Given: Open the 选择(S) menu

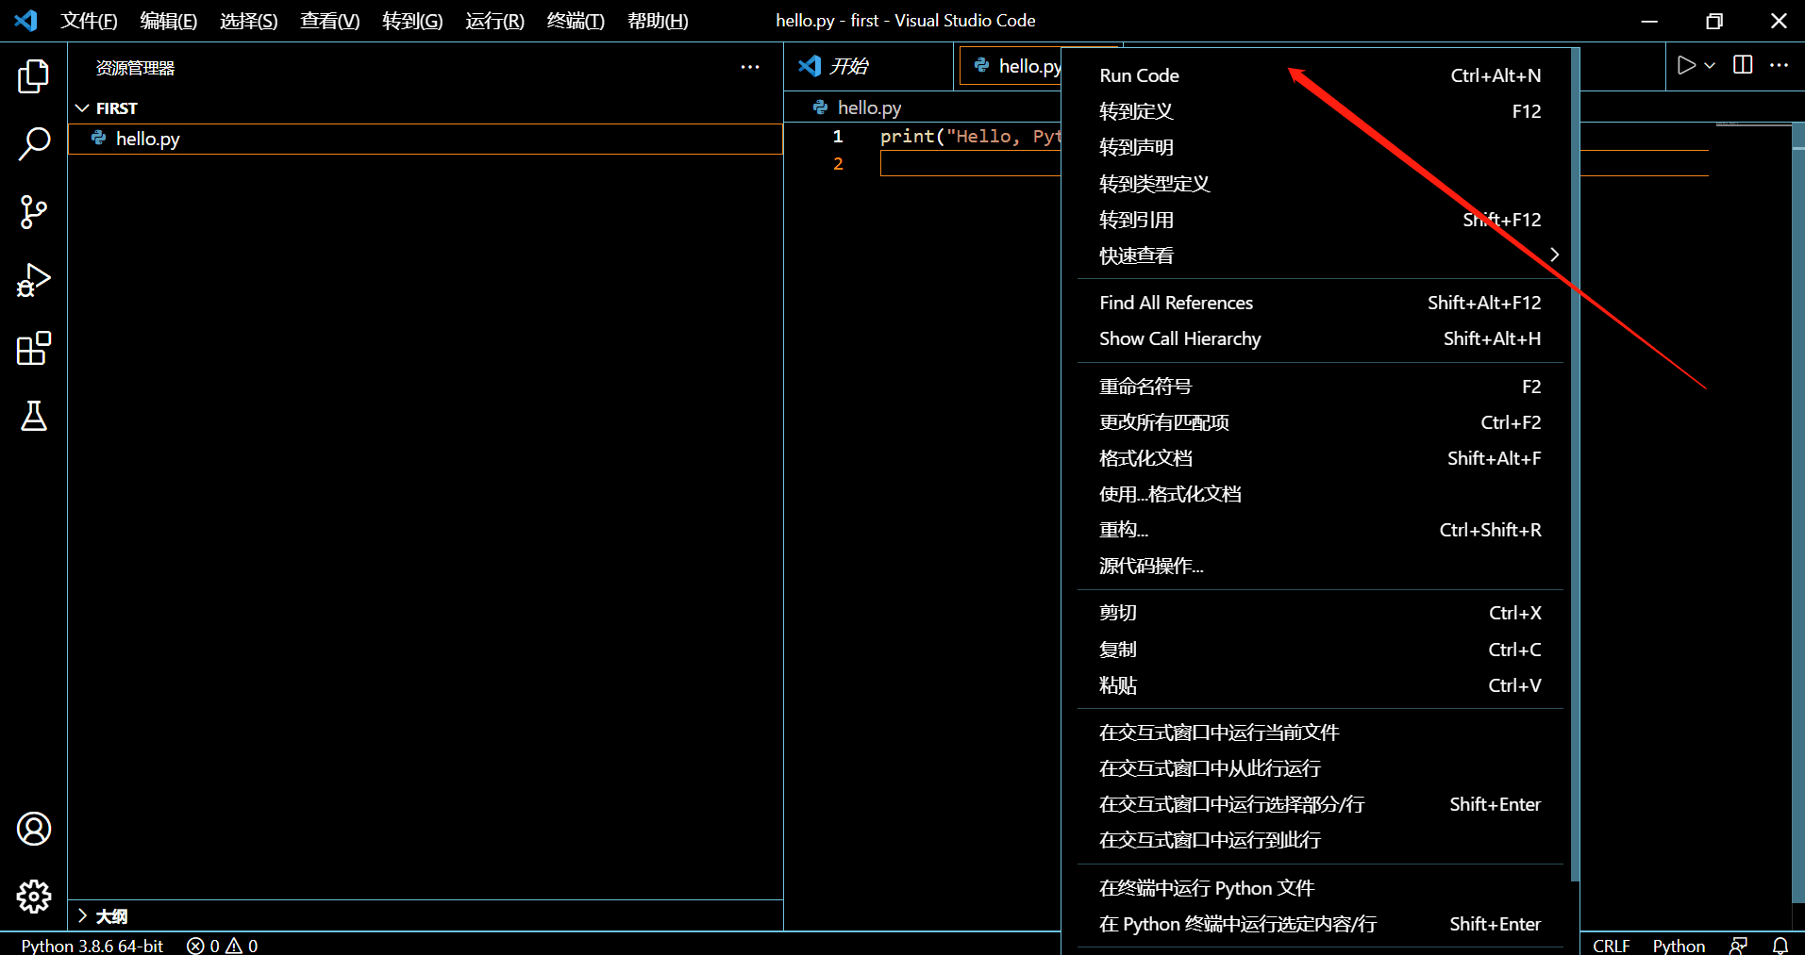Looking at the screenshot, I should [249, 21].
